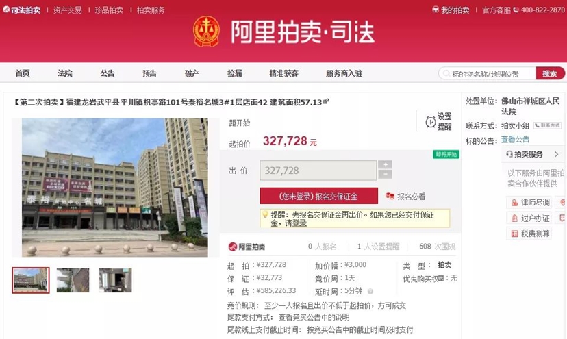Go to the 资产交易 top menu

[68, 10]
